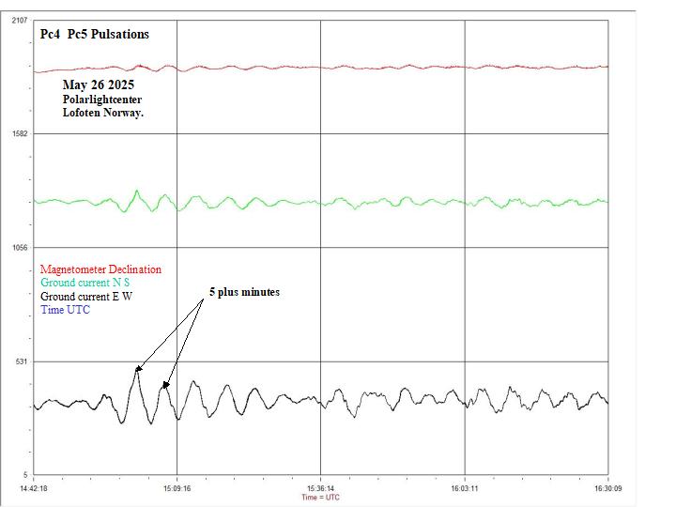Click the 2107 y-axis value

[19, 20]
